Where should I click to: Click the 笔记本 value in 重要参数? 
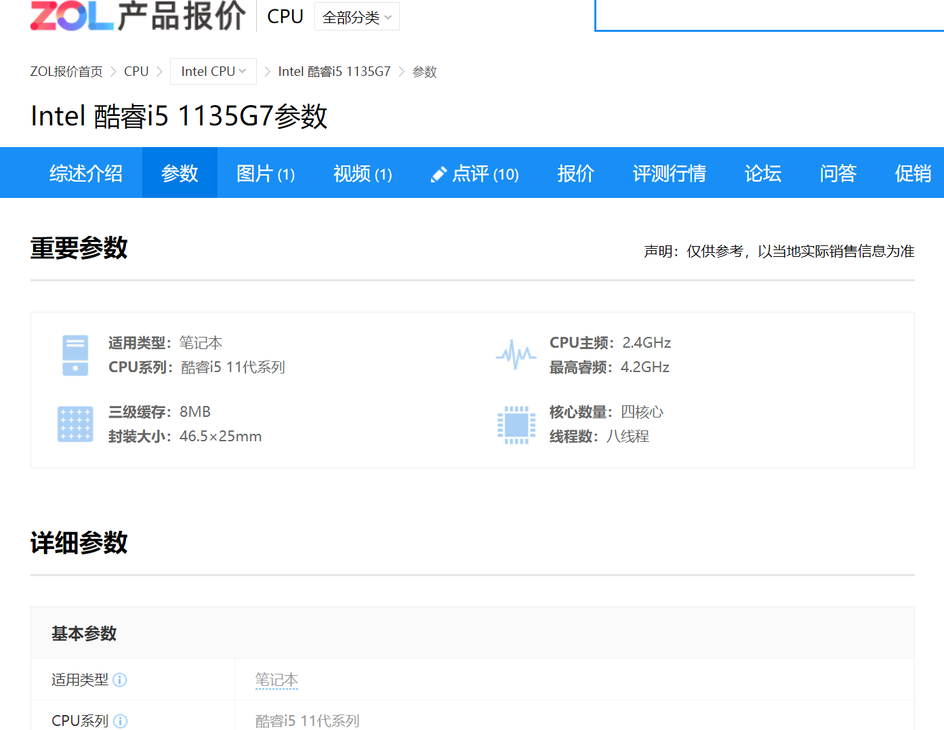201,343
